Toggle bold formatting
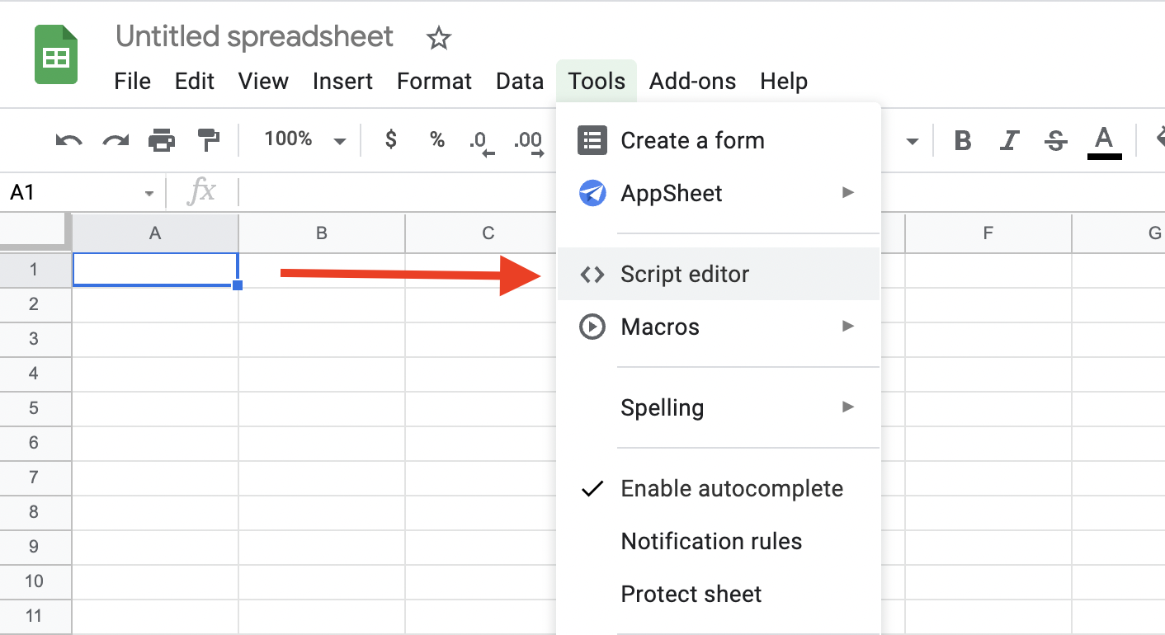 (x=962, y=140)
